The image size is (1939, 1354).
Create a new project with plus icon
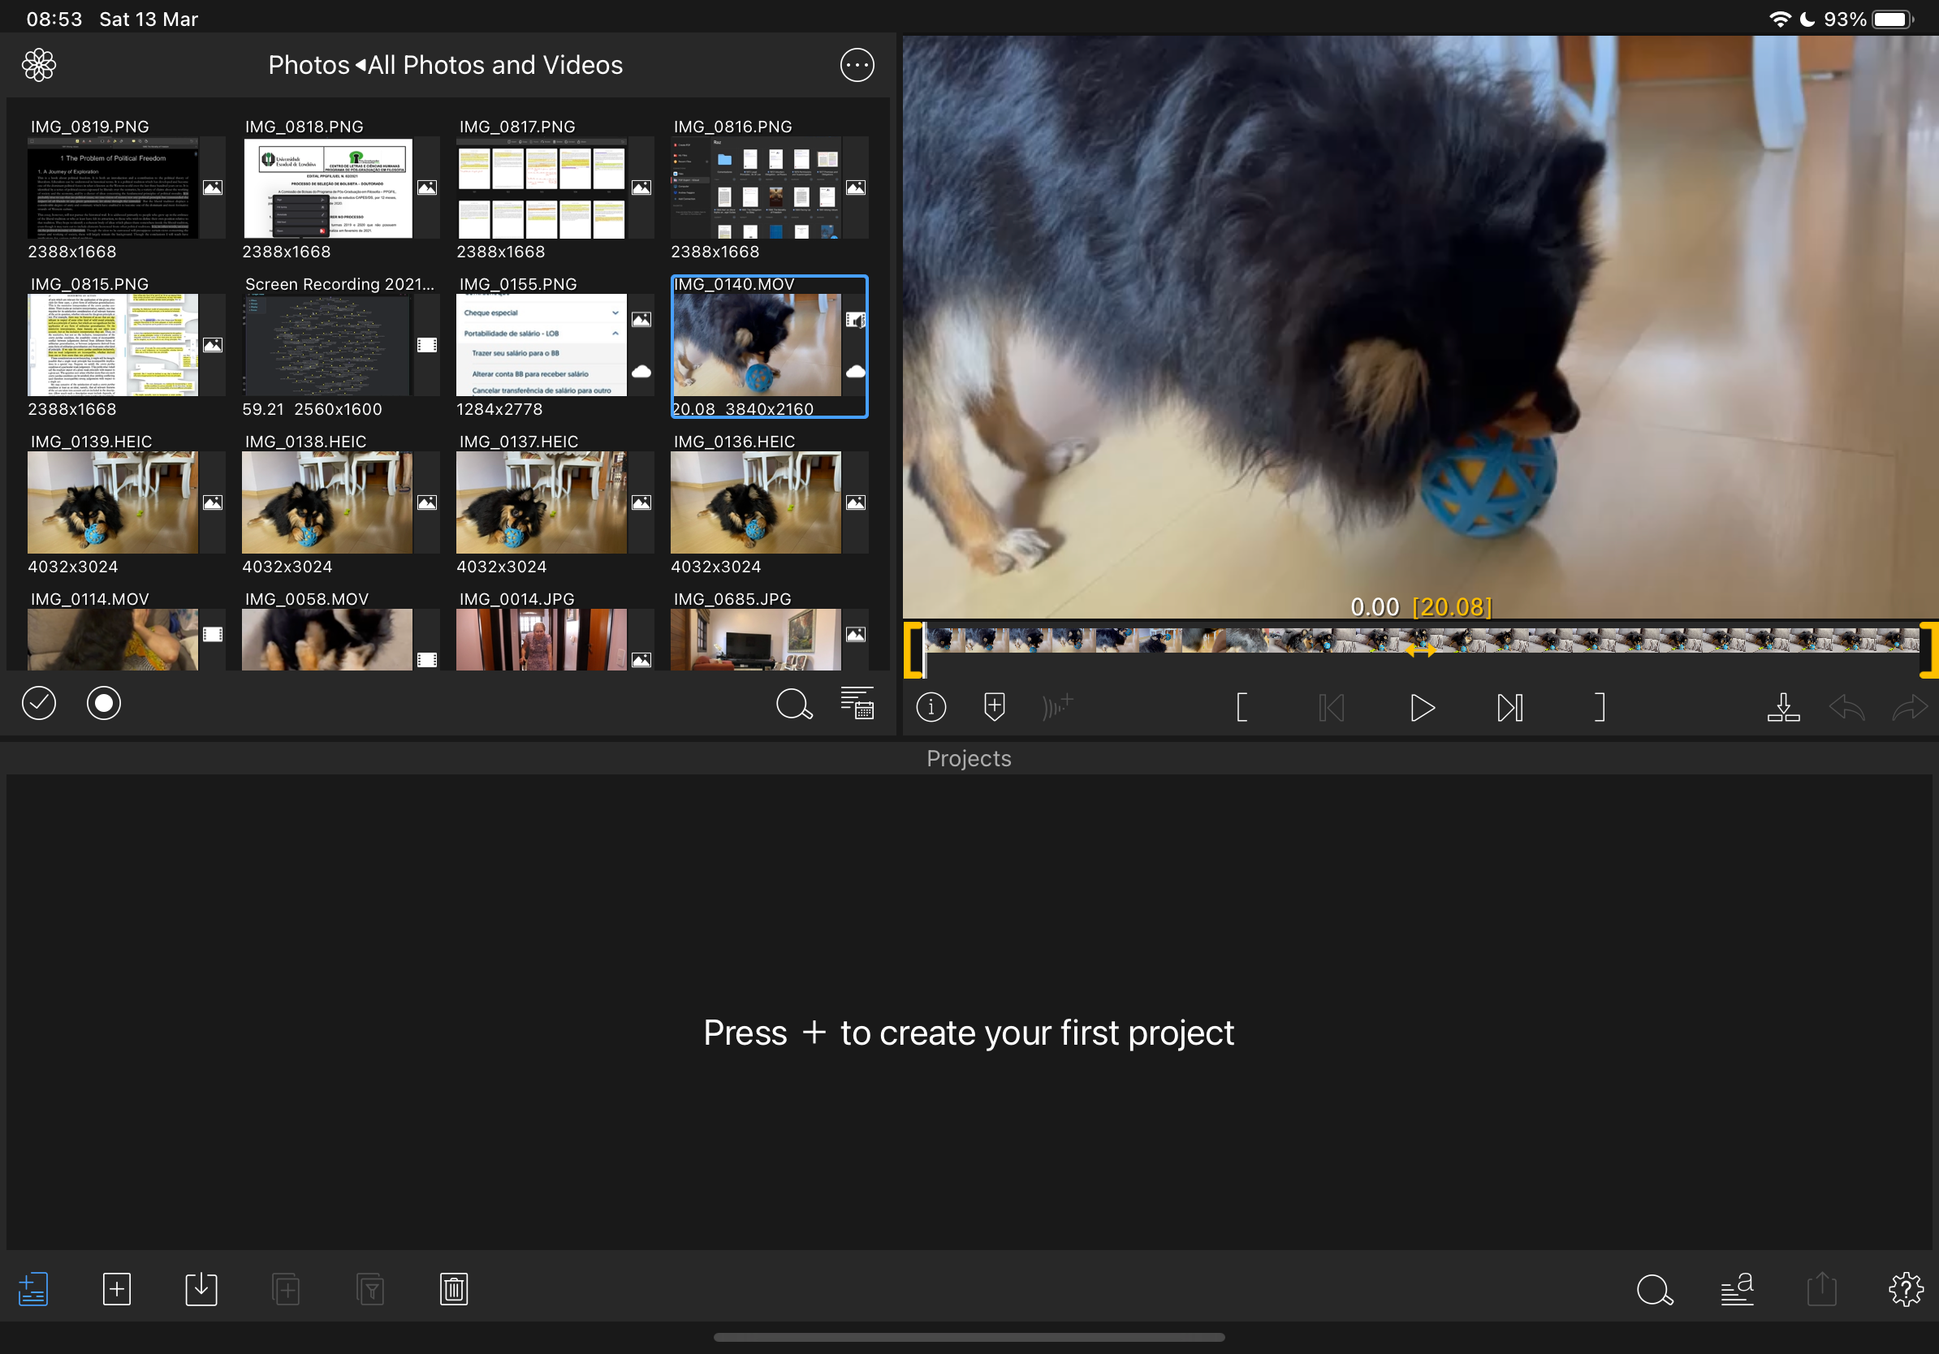(117, 1289)
